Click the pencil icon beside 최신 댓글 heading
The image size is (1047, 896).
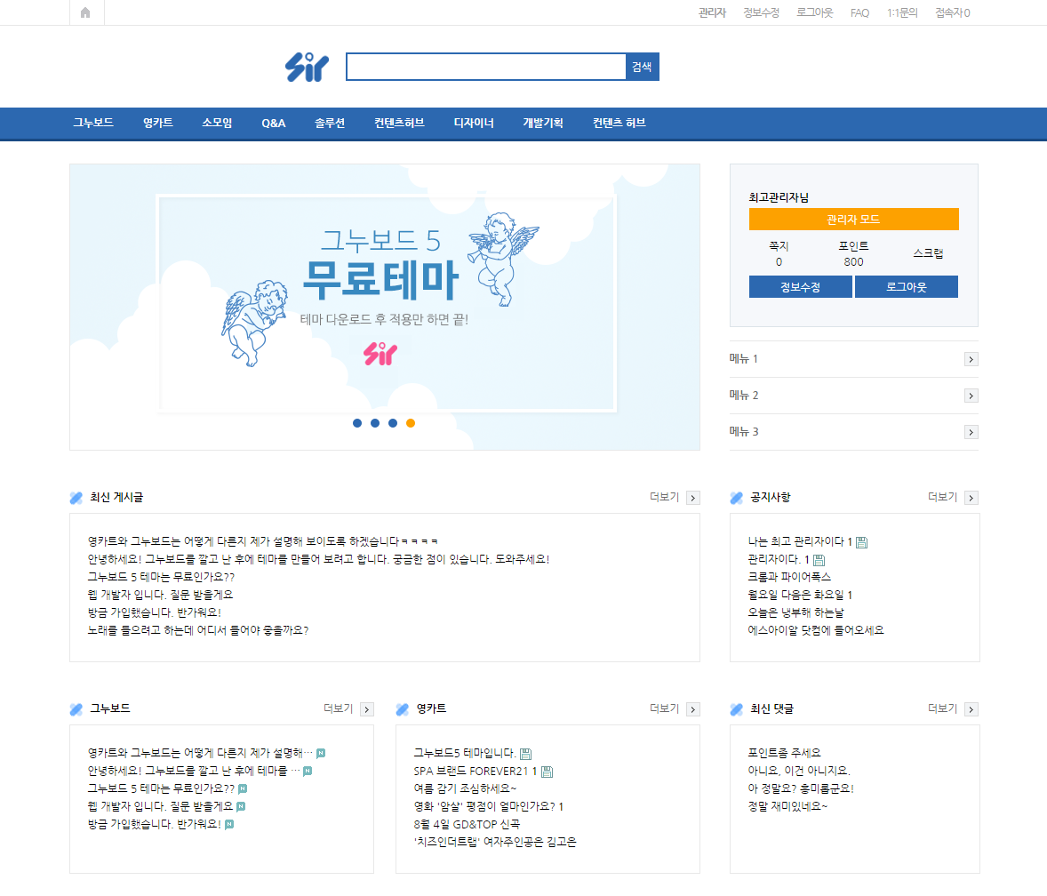point(735,708)
